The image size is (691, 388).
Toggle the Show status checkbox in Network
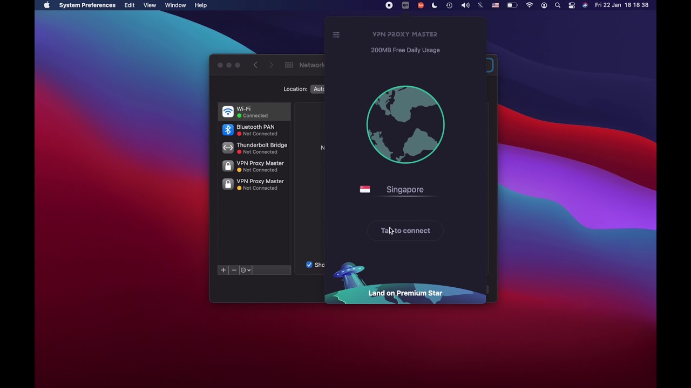(x=309, y=265)
